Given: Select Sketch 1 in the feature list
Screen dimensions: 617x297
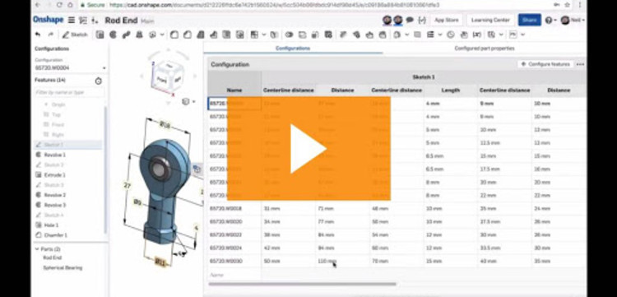Looking at the screenshot, I should [67, 144].
